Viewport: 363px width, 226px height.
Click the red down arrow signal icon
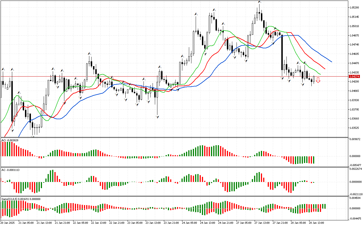coord(318,81)
